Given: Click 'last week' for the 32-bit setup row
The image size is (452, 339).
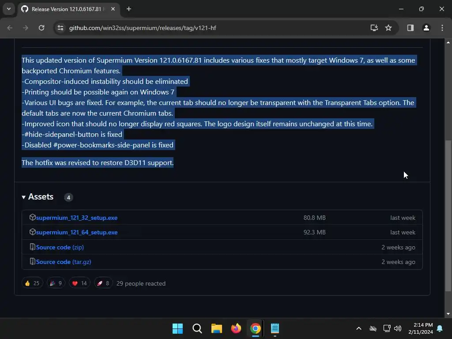Looking at the screenshot, I should 403,218.
